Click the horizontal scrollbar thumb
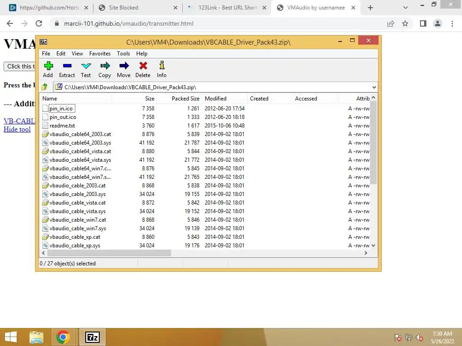 coord(109,253)
